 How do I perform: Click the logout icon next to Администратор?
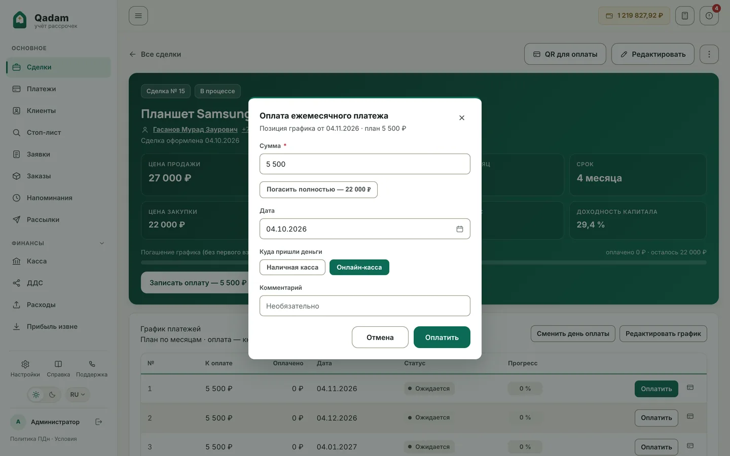click(99, 422)
